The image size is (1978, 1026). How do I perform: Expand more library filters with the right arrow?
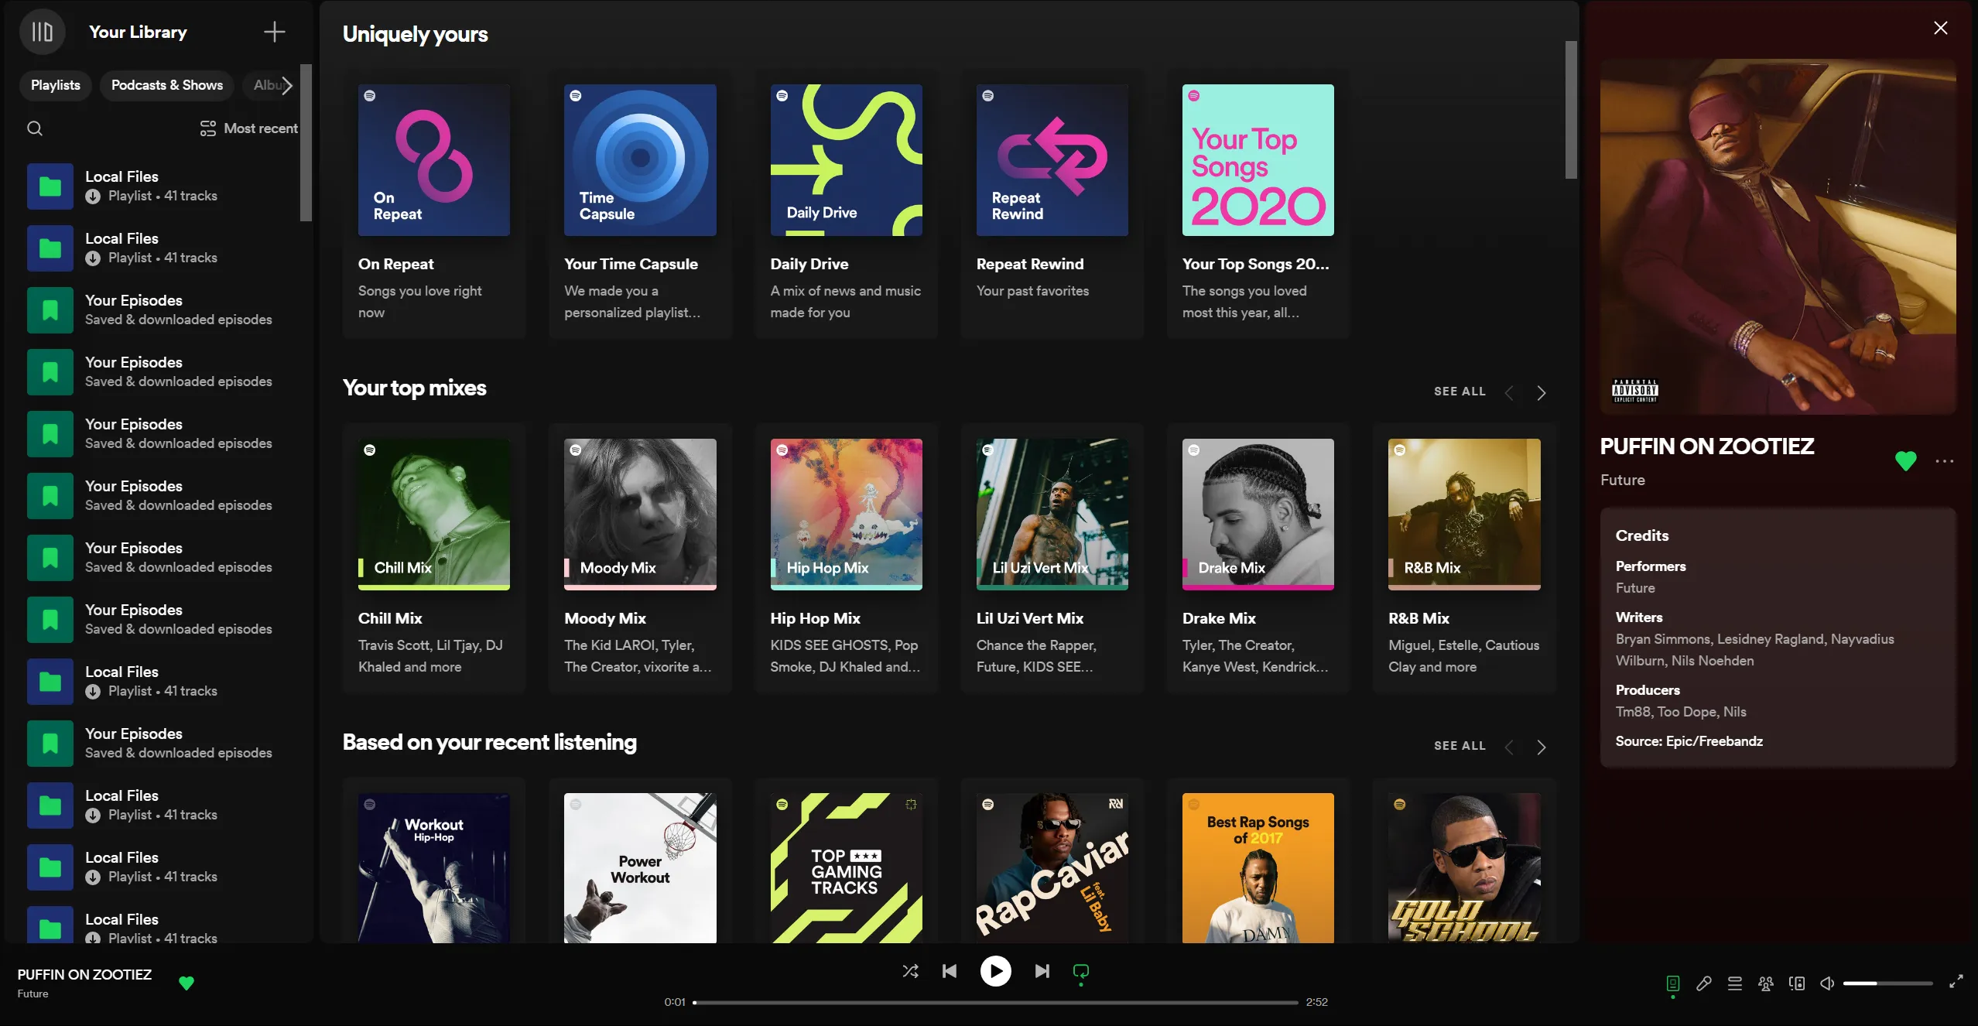[286, 85]
